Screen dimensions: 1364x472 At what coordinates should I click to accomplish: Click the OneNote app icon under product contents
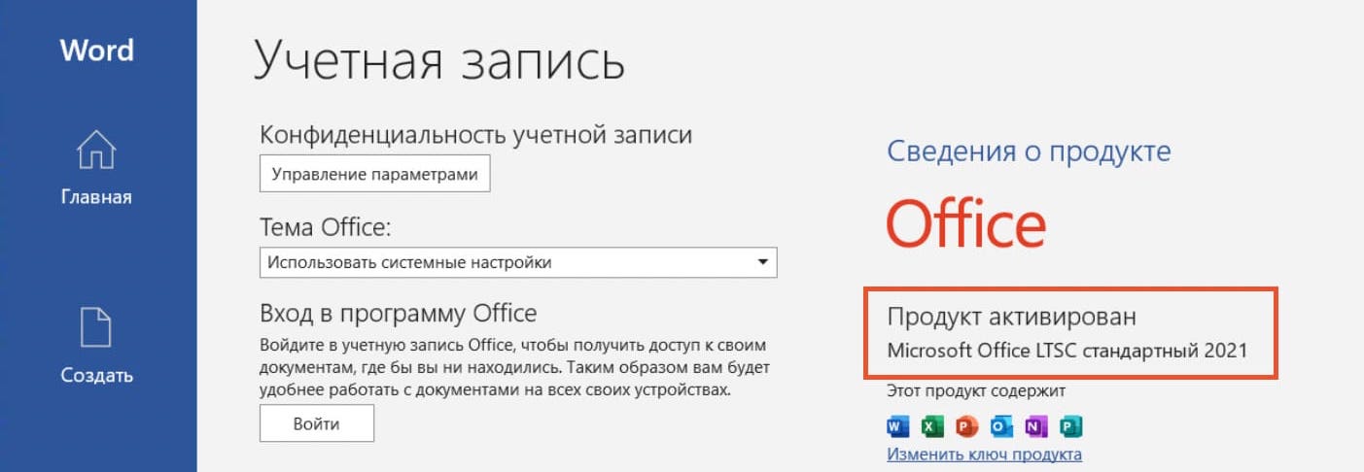pos(1036,425)
